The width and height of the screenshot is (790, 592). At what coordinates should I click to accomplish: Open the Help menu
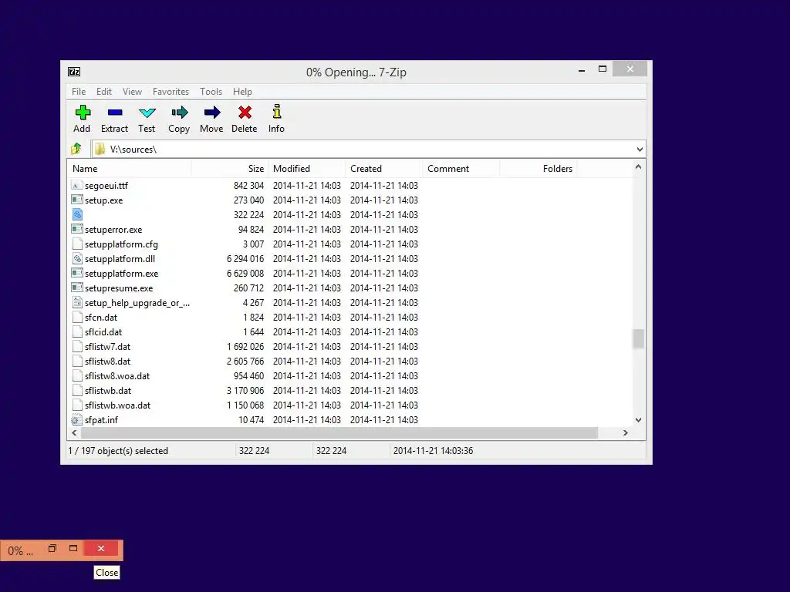point(242,92)
